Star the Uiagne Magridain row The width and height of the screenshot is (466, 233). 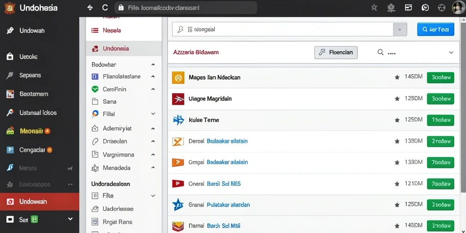397,99
